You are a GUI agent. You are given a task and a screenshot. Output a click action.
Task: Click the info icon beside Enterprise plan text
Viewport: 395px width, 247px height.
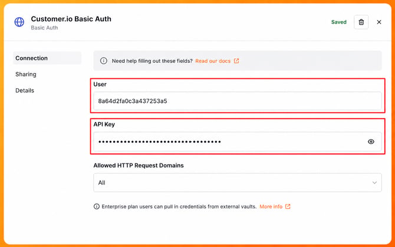click(97, 206)
